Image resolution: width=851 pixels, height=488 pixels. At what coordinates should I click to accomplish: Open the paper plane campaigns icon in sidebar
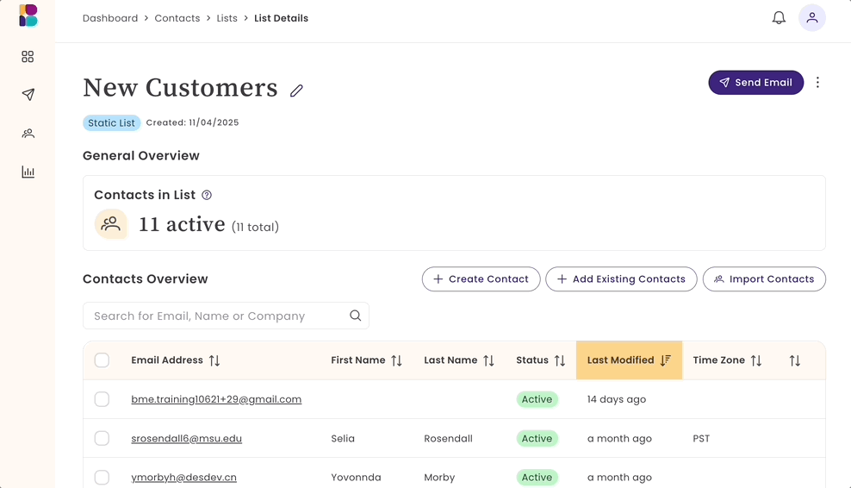pyautogui.click(x=28, y=95)
